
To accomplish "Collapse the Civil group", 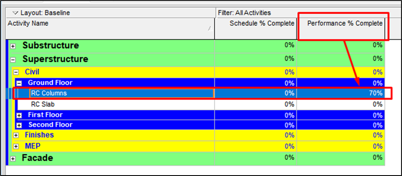I will coord(16,72).
